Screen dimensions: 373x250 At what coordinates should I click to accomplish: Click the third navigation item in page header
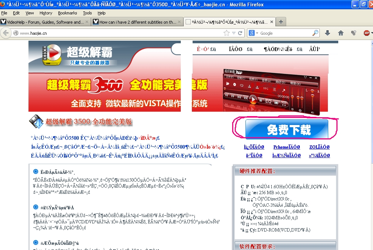pyautogui.click(x=278, y=49)
